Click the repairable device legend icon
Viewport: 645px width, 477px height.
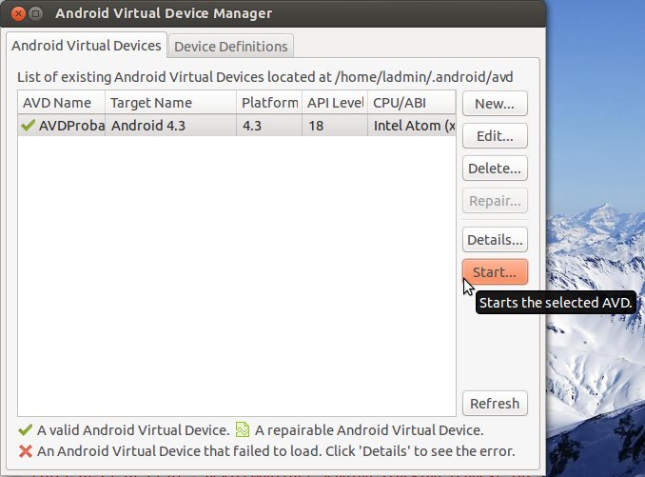point(243,429)
